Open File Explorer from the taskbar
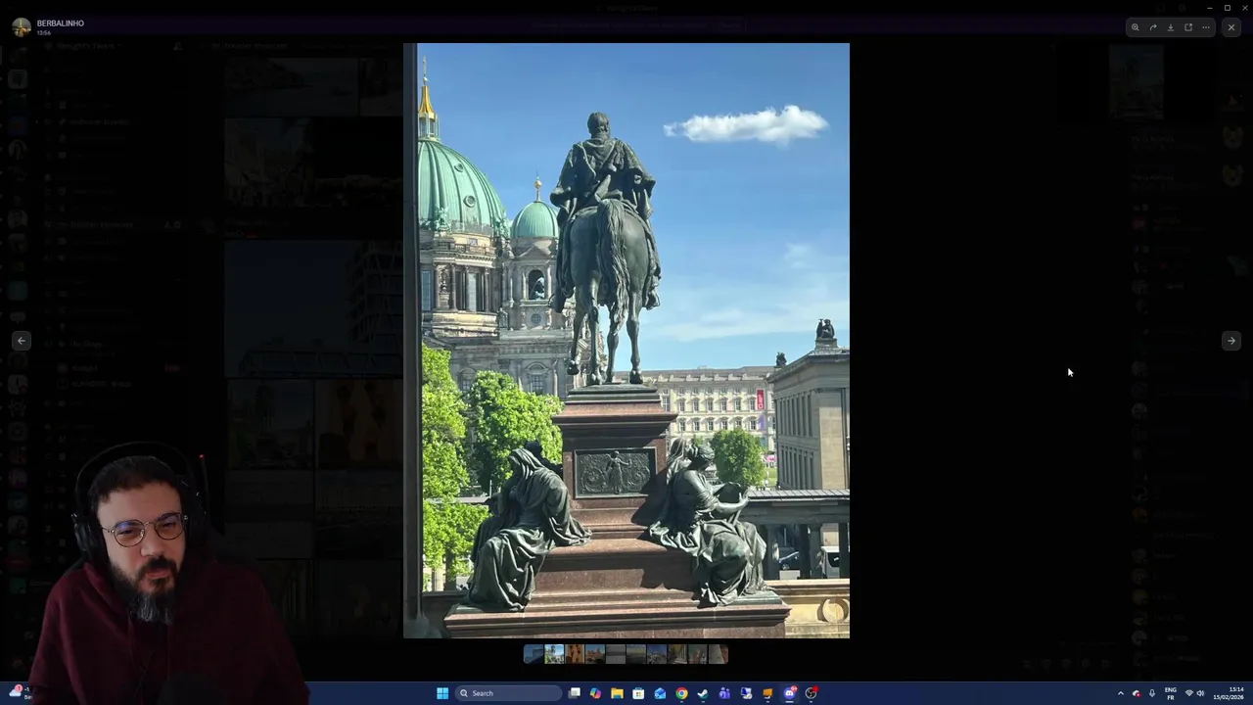This screenshot has height=705, width=1253. coord(617,693)
